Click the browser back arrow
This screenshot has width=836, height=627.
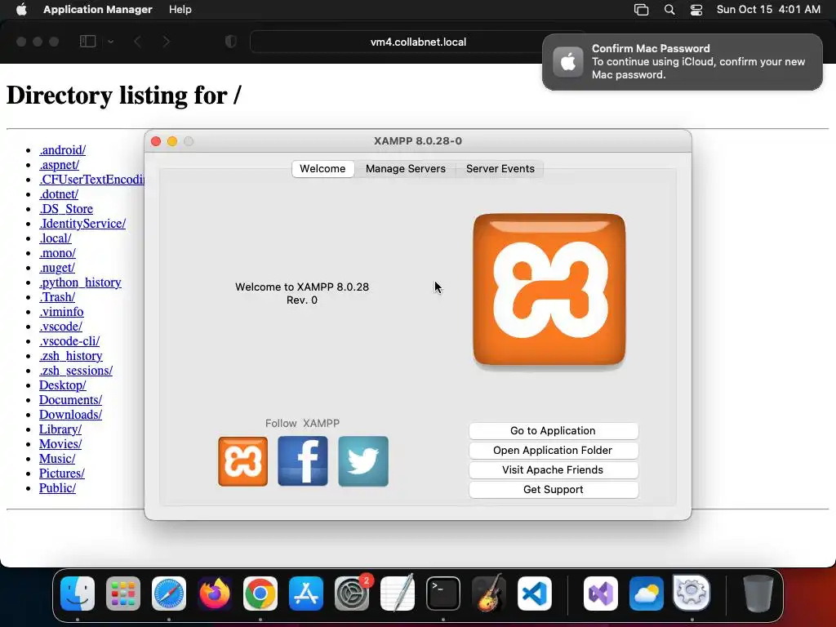coord(137,42)
